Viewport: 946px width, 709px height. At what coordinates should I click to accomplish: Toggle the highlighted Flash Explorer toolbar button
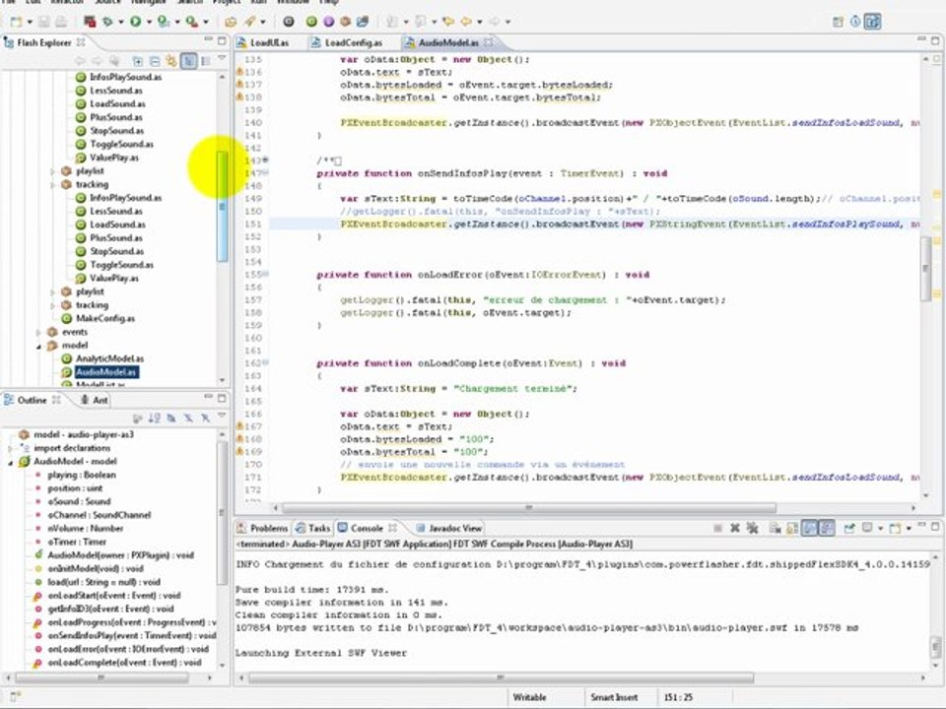coord(189,61)
